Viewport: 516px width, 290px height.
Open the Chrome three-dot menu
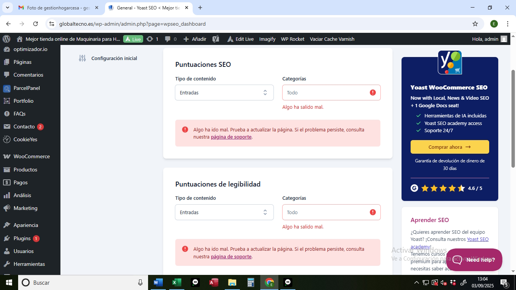click(x=508, y=24)
